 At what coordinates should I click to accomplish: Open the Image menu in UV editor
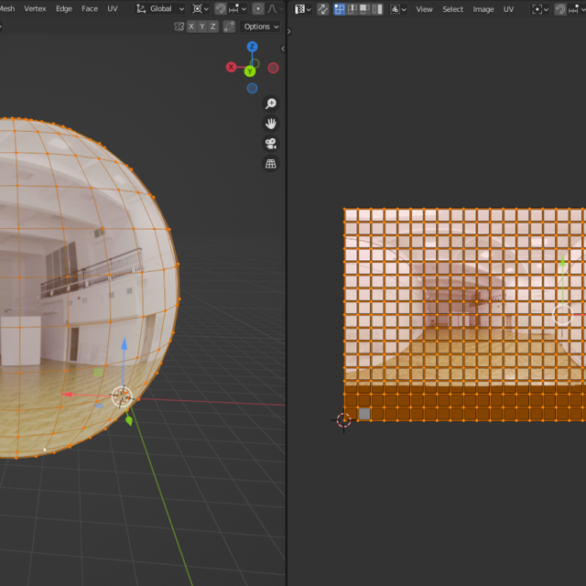point(483,9)
